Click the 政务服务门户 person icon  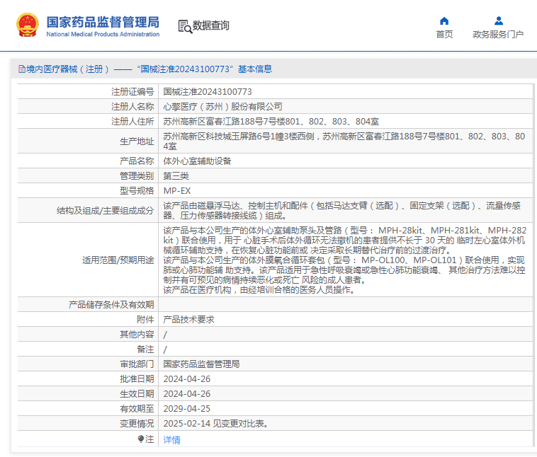pyautogui.click(x=498, y=21)
